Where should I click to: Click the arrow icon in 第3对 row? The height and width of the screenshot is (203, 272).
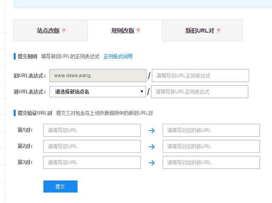151,163
